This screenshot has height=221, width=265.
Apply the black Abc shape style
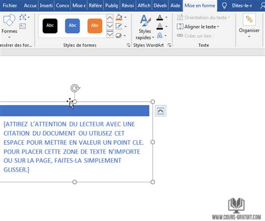(50, 26)
